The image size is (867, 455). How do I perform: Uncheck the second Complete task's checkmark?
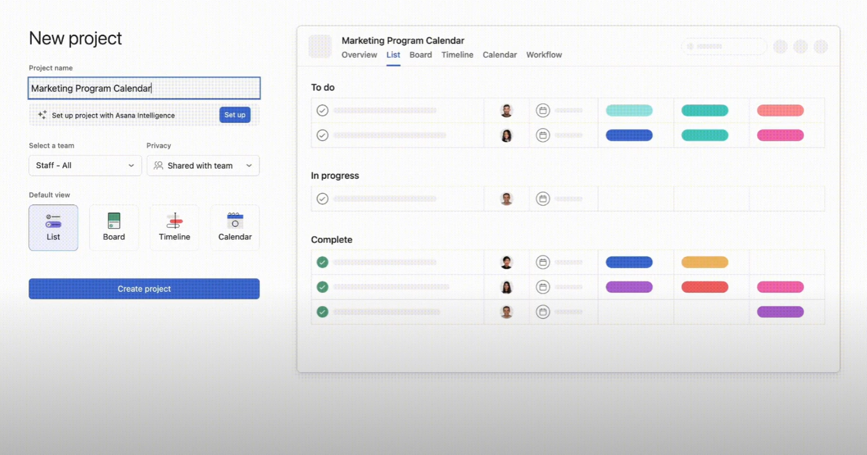[x=323, y=287]
